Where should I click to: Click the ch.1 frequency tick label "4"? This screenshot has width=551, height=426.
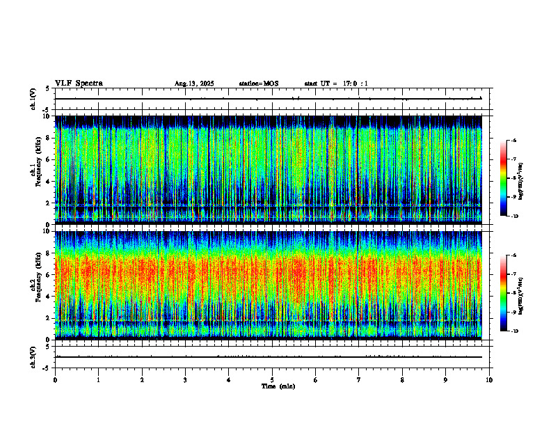point(49,182)
